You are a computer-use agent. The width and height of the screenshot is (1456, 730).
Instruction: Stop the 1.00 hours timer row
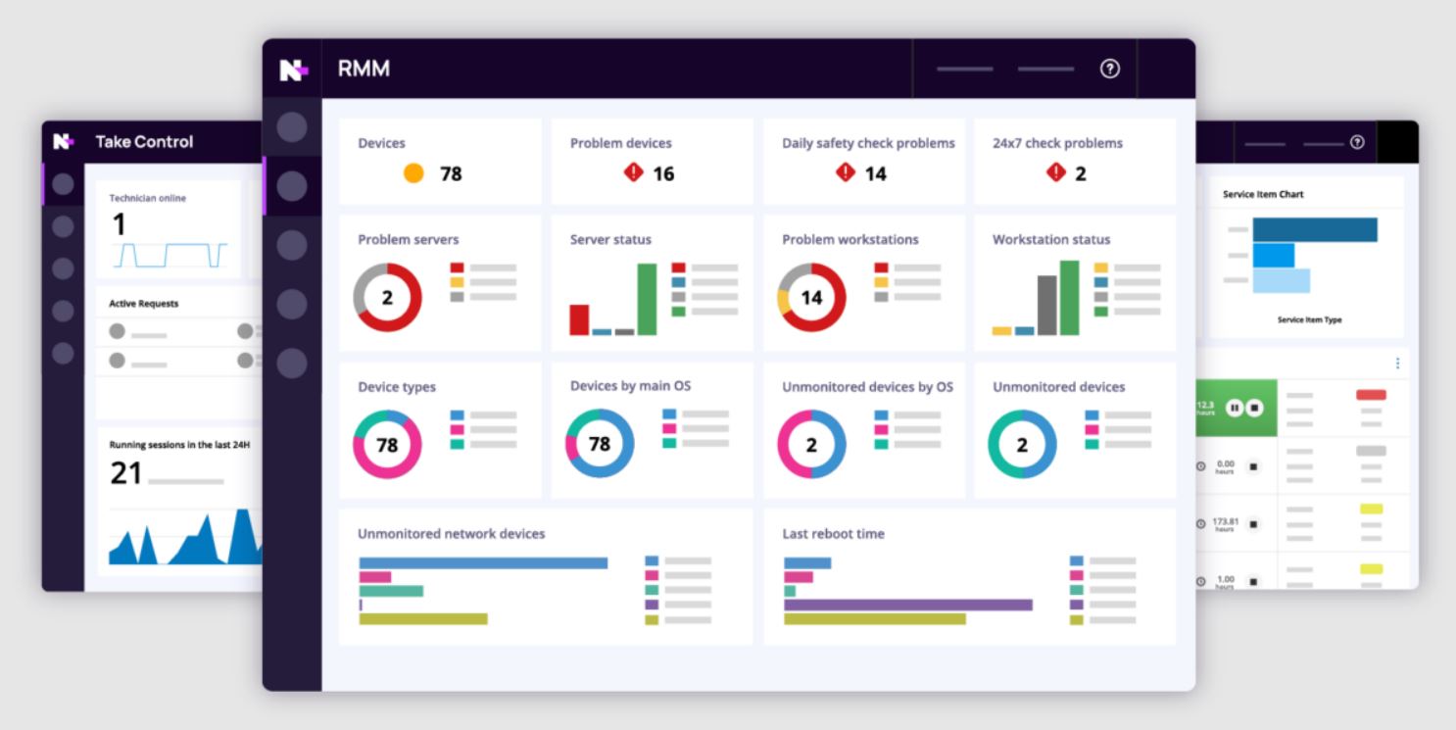coord(1253,581)
